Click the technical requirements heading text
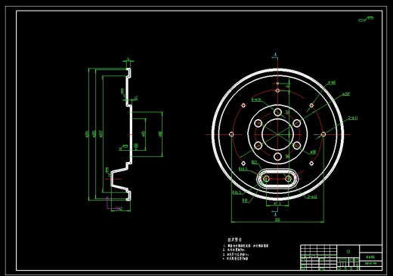 pyautogui.click(x=235, y=240)
